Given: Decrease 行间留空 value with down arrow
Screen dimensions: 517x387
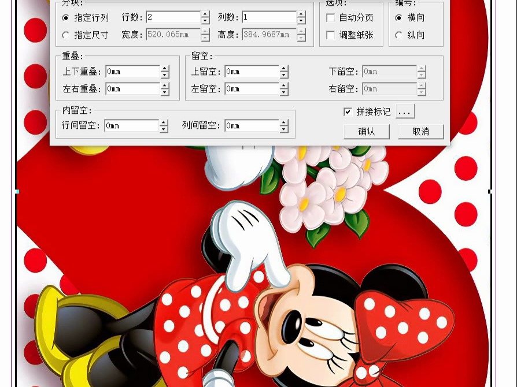Looking at the screenshot, I should coord(164,129).
